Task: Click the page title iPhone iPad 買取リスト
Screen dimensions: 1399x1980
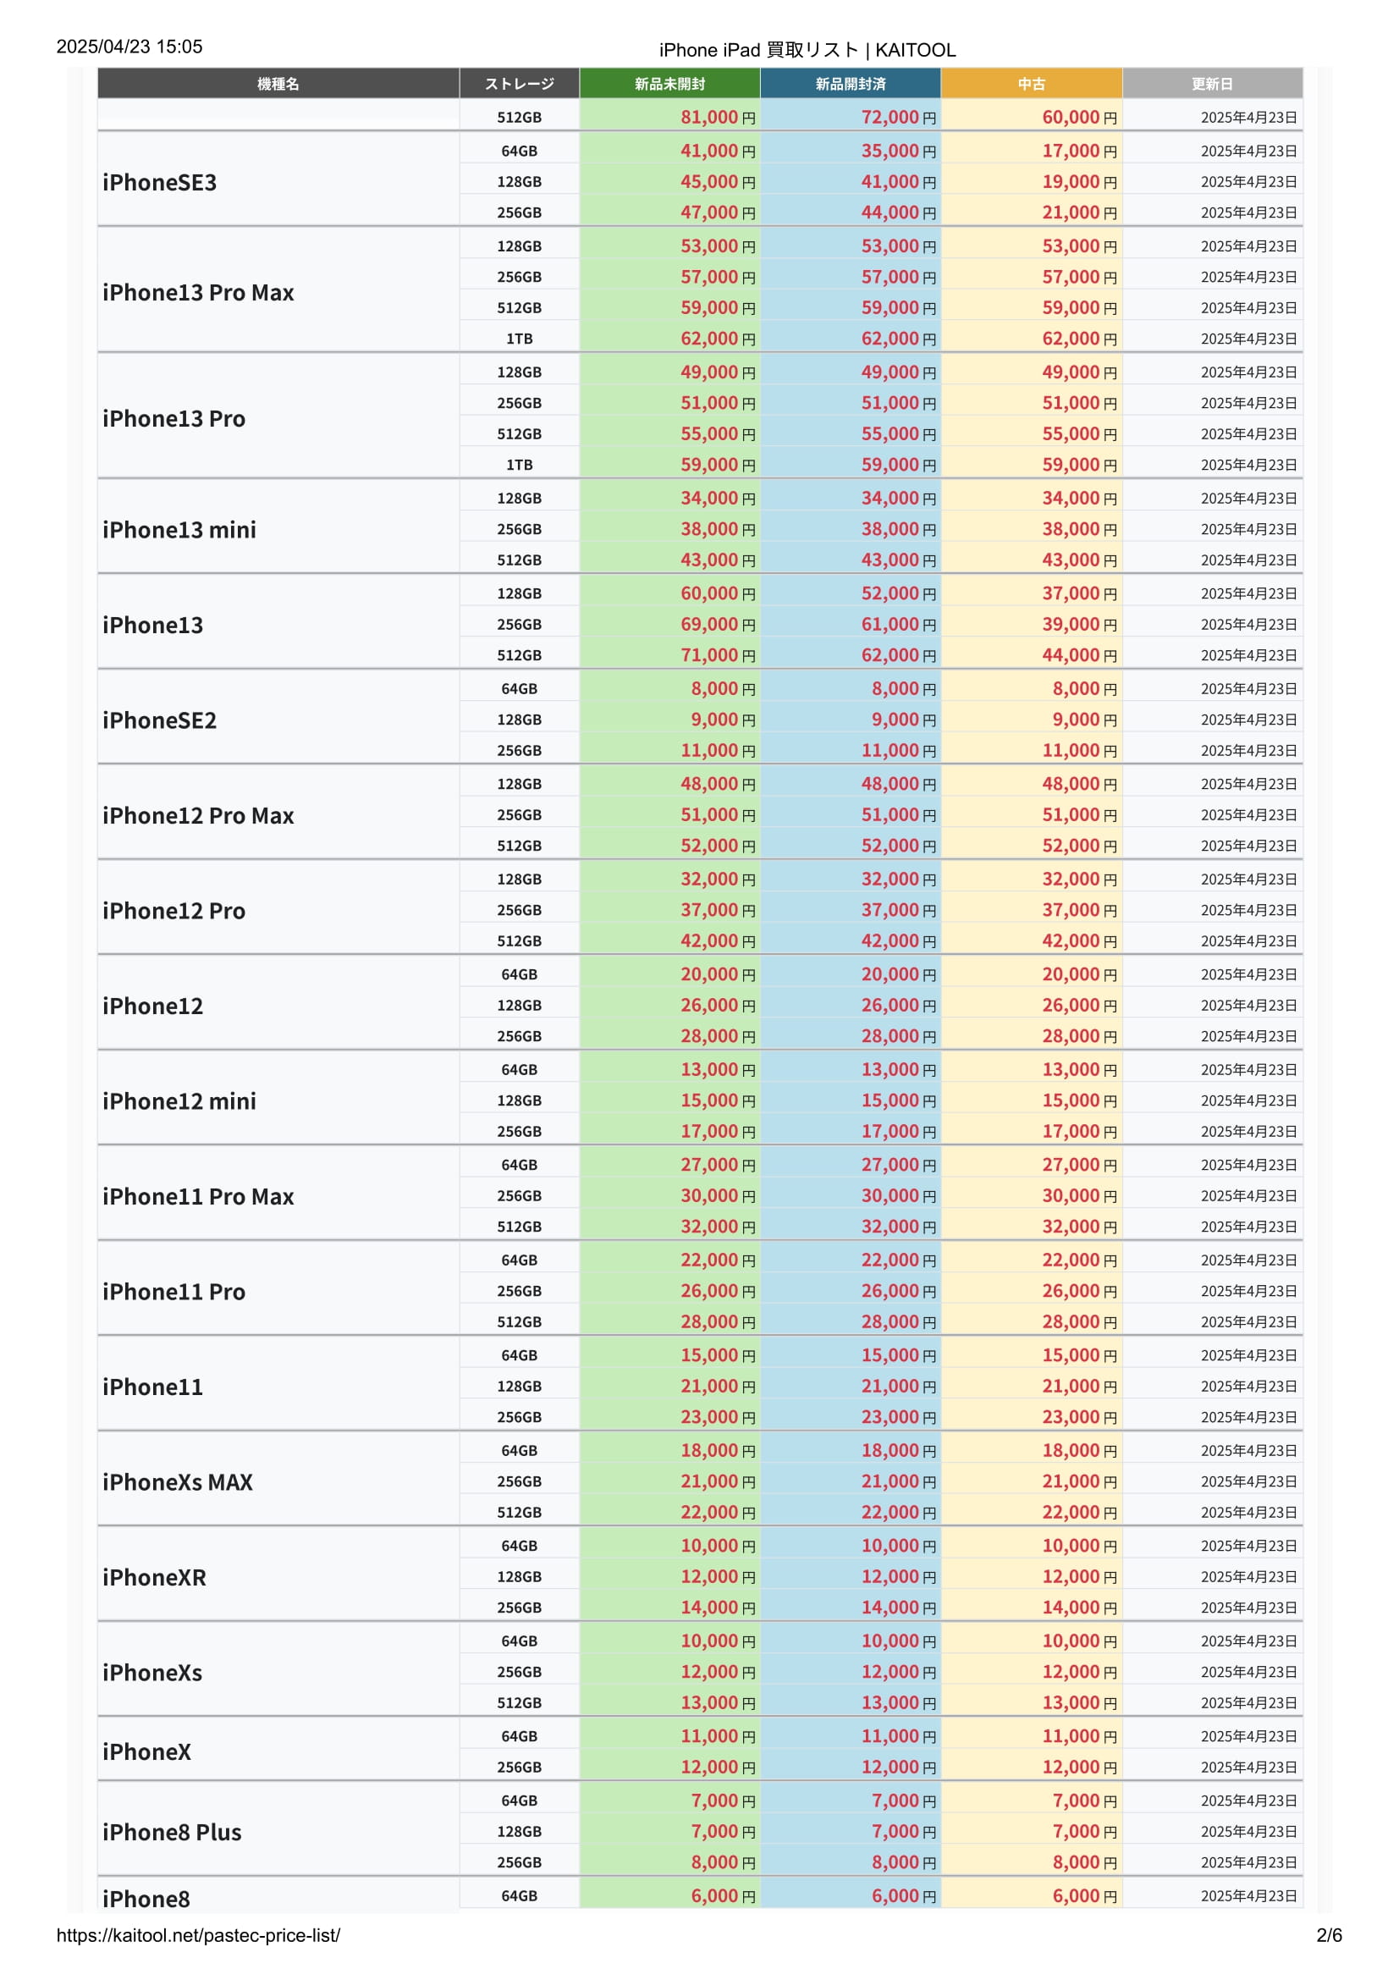Action: point(758,50)
